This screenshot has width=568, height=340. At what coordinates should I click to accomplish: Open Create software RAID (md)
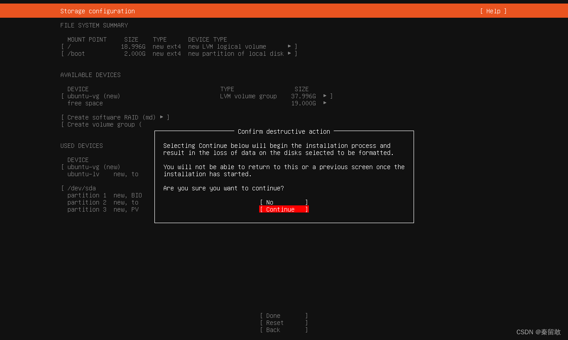coord(115,117)
